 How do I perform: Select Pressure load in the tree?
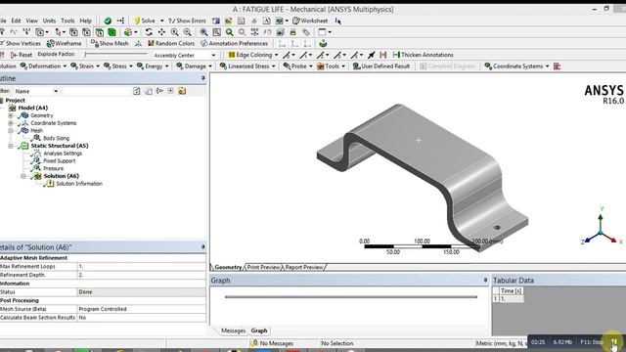coord(53,168)
